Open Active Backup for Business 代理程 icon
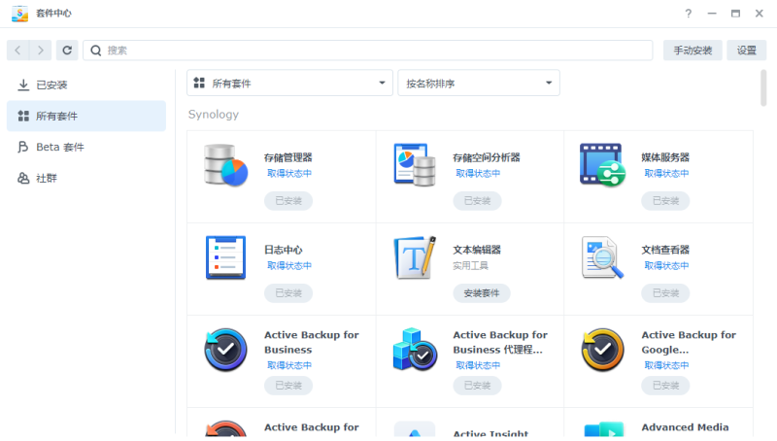Viewport: 777px width, 441px height. coord(415,350)
